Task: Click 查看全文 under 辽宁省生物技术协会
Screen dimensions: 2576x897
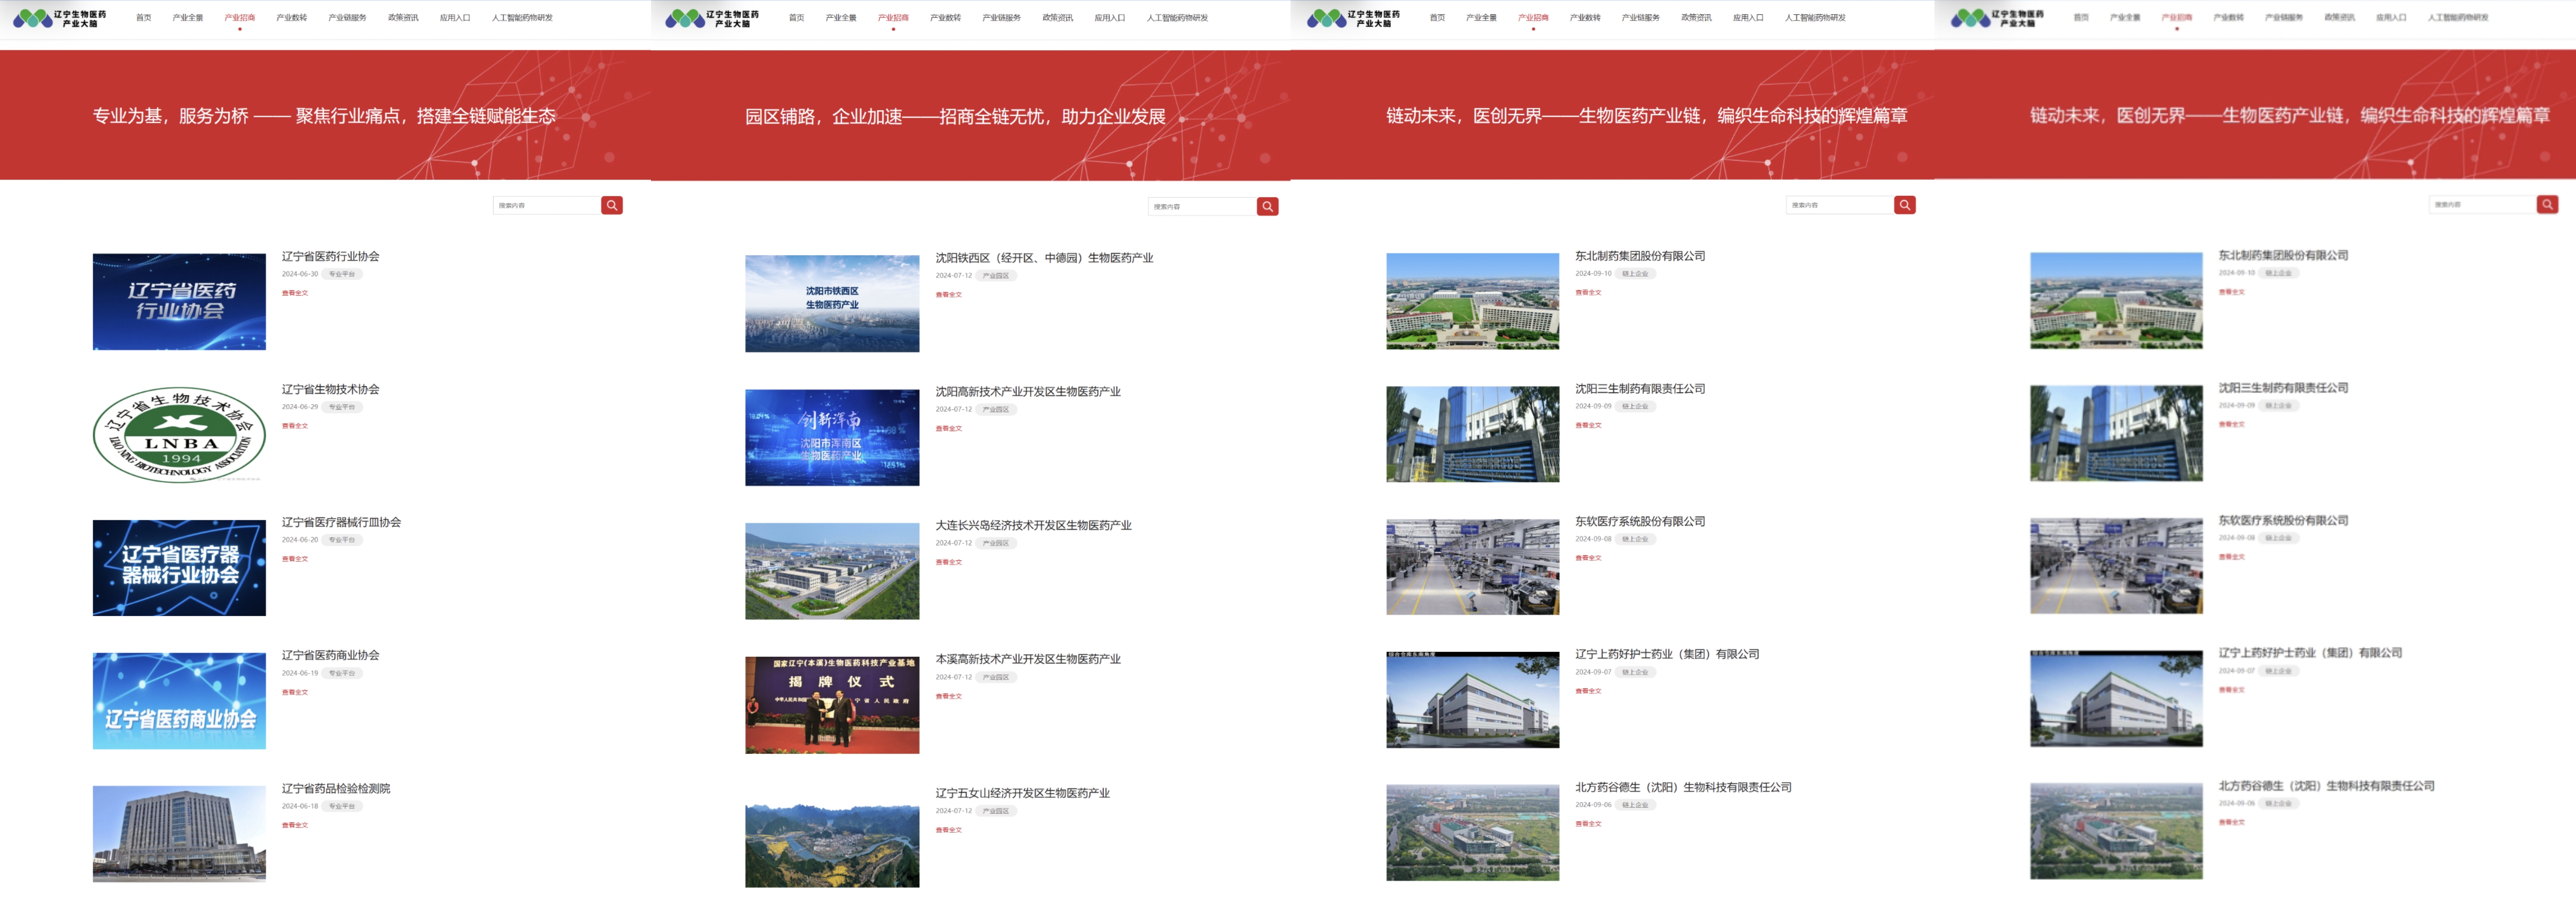Action: (295, 426)
